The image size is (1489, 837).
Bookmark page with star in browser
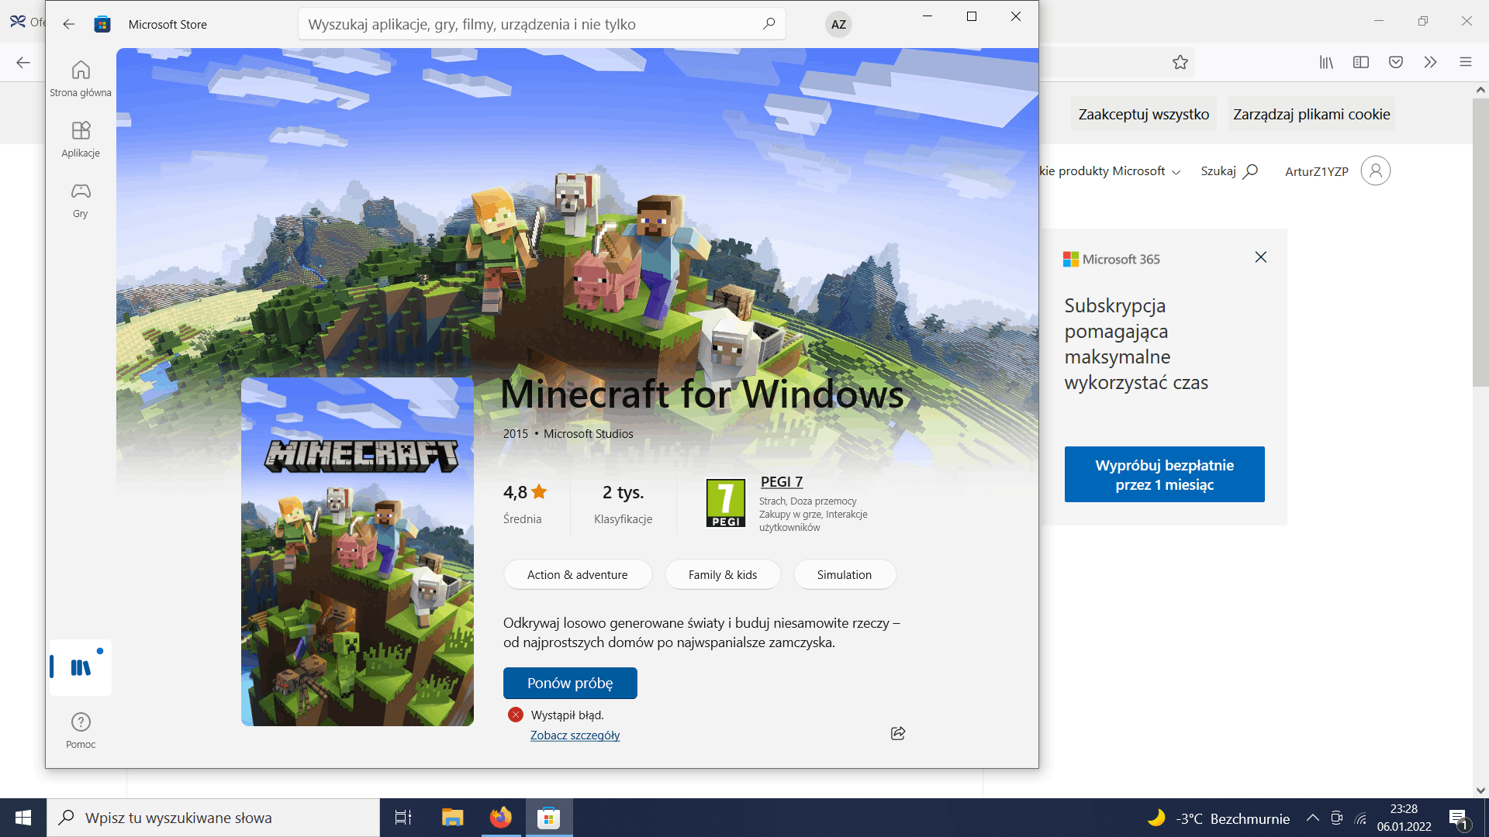[1180, 62]
